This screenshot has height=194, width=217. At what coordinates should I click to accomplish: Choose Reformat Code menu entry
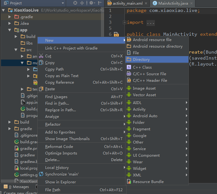(x=82, y=147)
